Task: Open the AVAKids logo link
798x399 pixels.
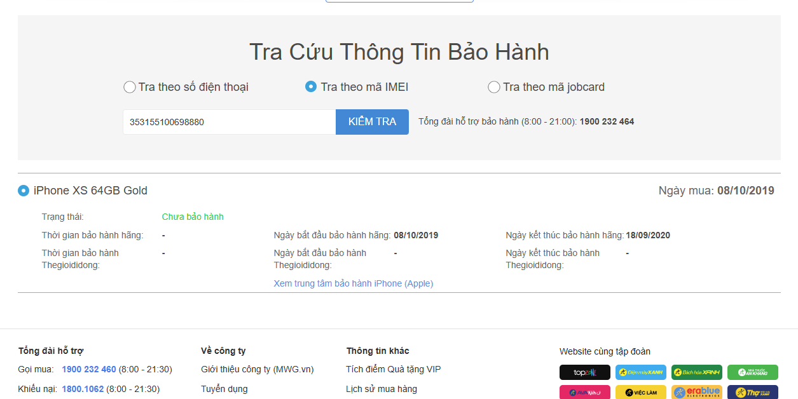Action: [584, 392]
